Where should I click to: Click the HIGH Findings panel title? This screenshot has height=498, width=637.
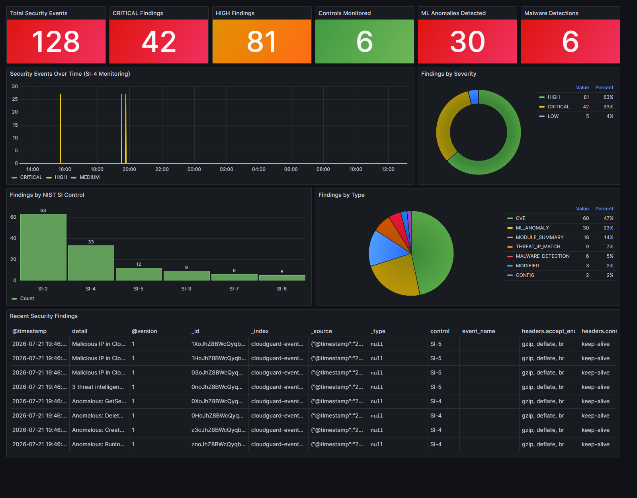(235, 13)
